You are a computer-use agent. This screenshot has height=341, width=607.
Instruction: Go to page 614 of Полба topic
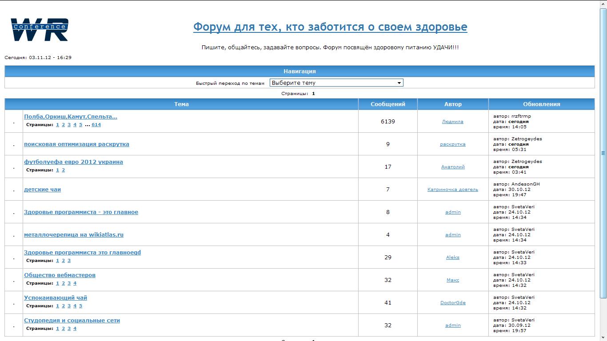point(96,125)
